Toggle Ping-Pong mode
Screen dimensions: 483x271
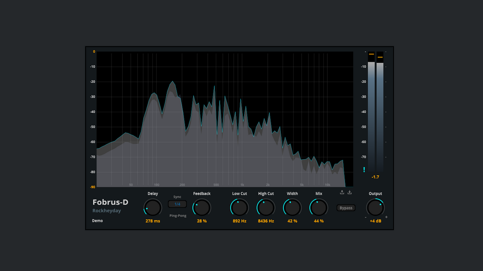(x=178, y=216)
